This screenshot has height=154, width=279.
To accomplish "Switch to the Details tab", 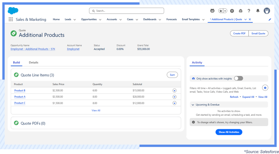I will tap(34, 63).
